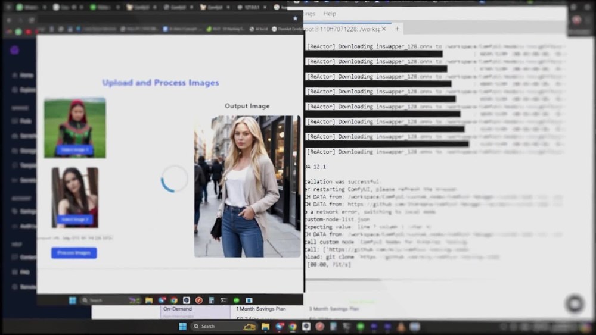
Task: Open the red compass icon on bottommost taskbar
Action: tap(320, 326)
